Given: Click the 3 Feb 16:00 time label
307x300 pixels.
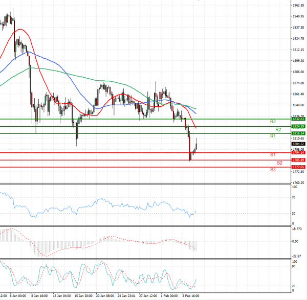Looking at the screenshot, I should point(191,296).
